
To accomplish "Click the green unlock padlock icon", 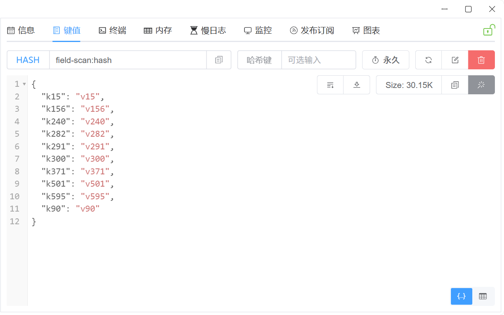I will 489,30.
